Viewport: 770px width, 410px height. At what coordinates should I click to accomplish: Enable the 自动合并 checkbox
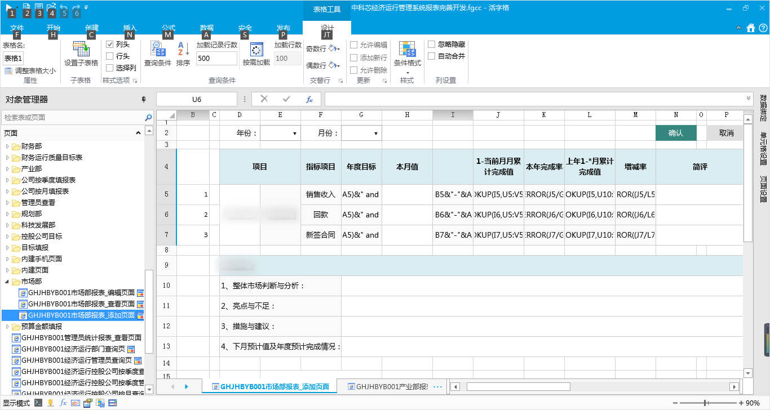click(432, 56)
